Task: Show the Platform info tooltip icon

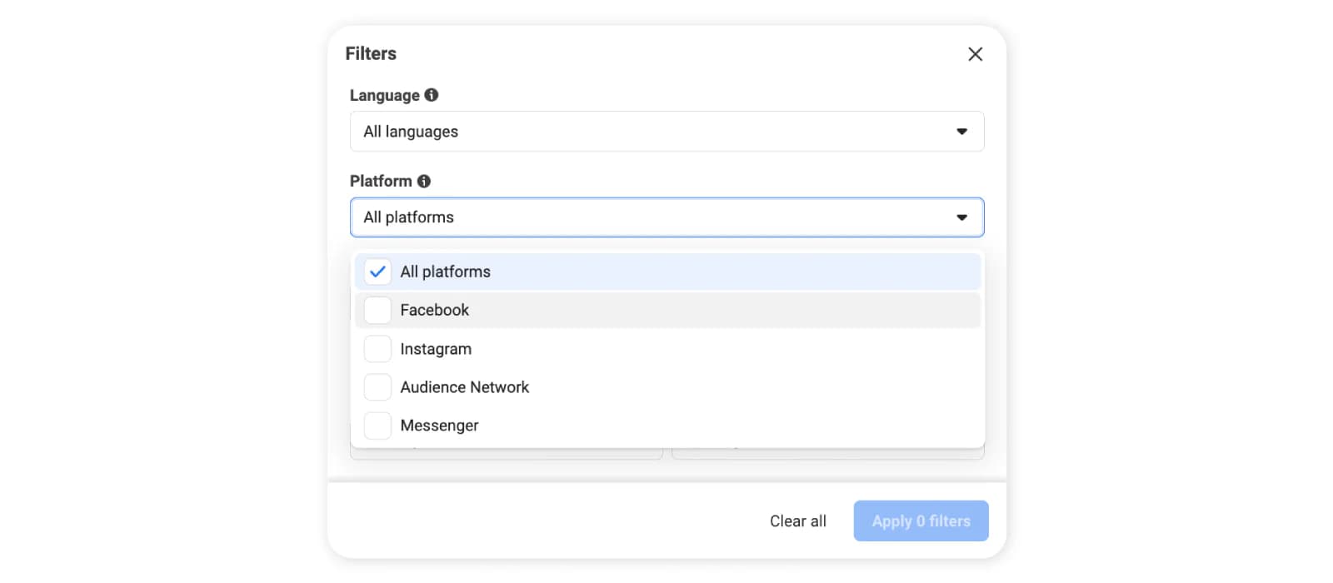Action: point(424,181)
